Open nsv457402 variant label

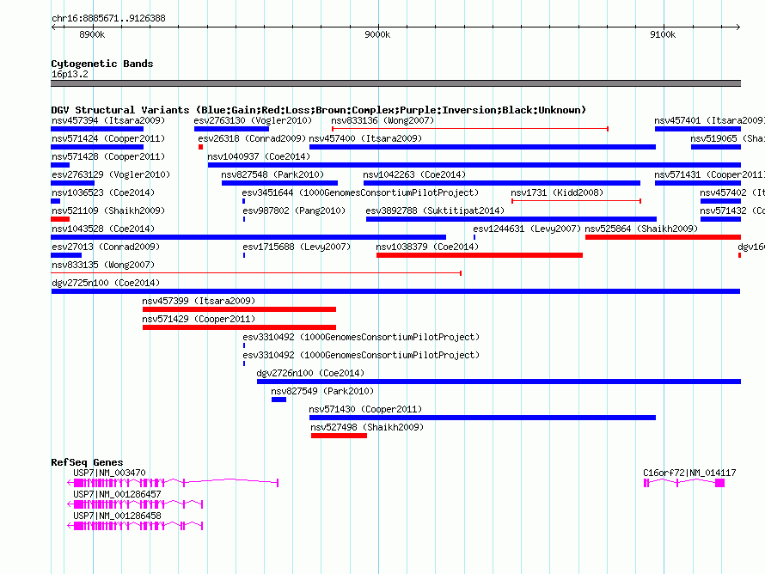click(731, 192)
